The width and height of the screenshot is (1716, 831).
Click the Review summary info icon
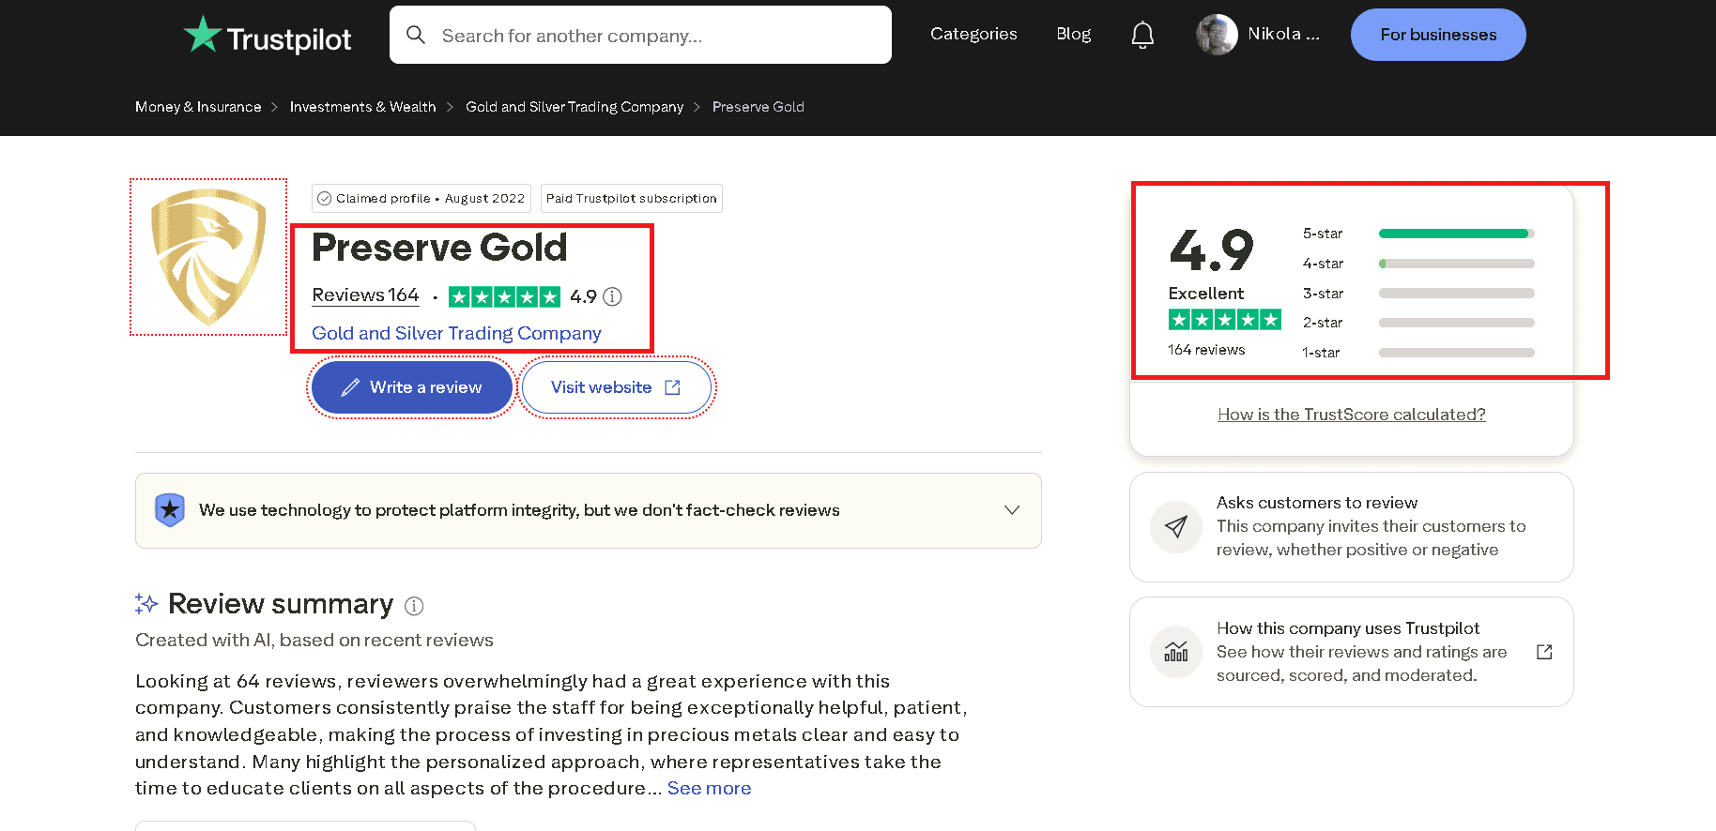[414, 606]
